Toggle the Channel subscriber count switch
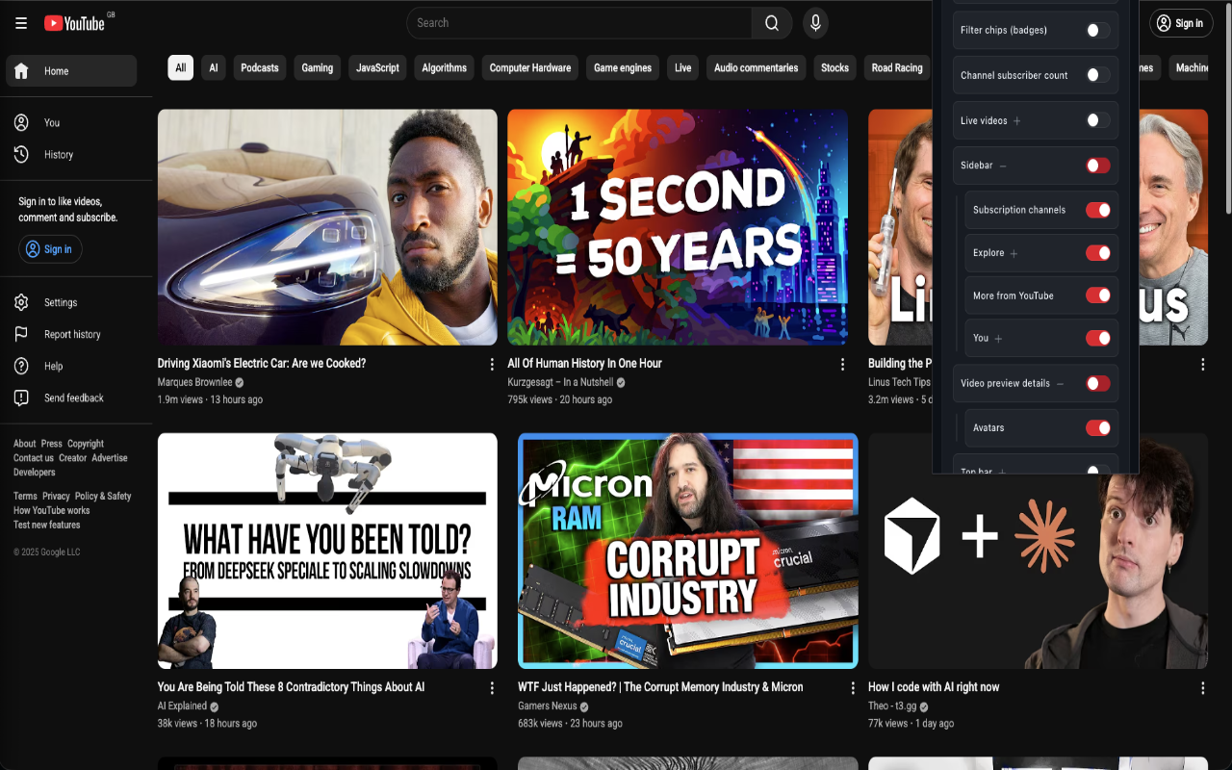The image size is (1232, 770). tap(1097, 75)
